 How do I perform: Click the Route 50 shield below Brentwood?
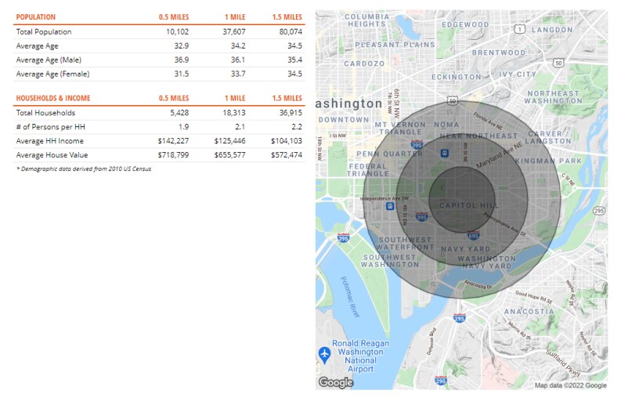[558, 62]
